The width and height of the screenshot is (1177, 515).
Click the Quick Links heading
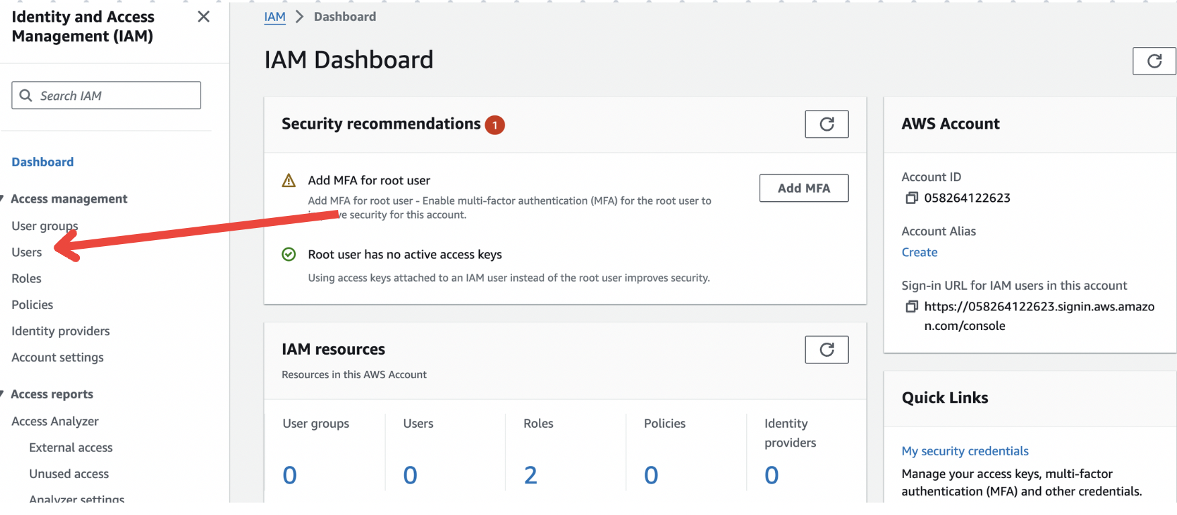click(945, 398)
